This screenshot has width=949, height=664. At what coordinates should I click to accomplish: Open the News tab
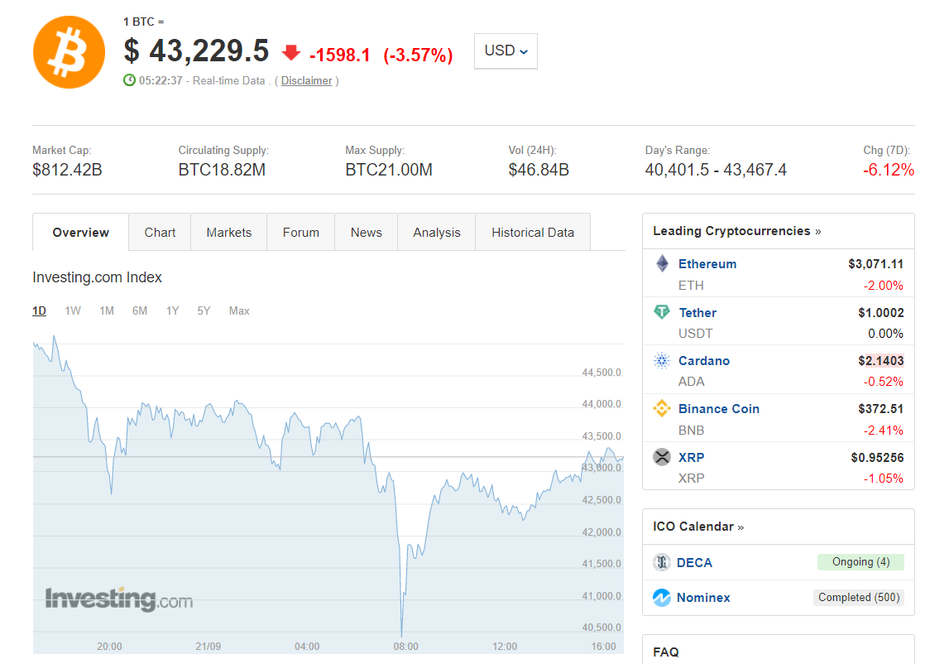click(367, 232)
